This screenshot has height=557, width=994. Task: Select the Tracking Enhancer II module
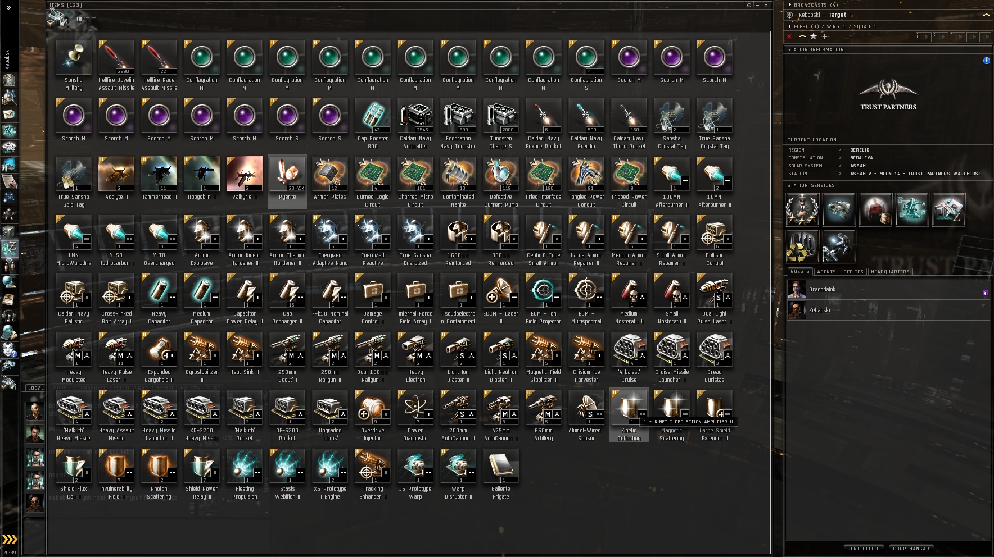pos(373,474)
